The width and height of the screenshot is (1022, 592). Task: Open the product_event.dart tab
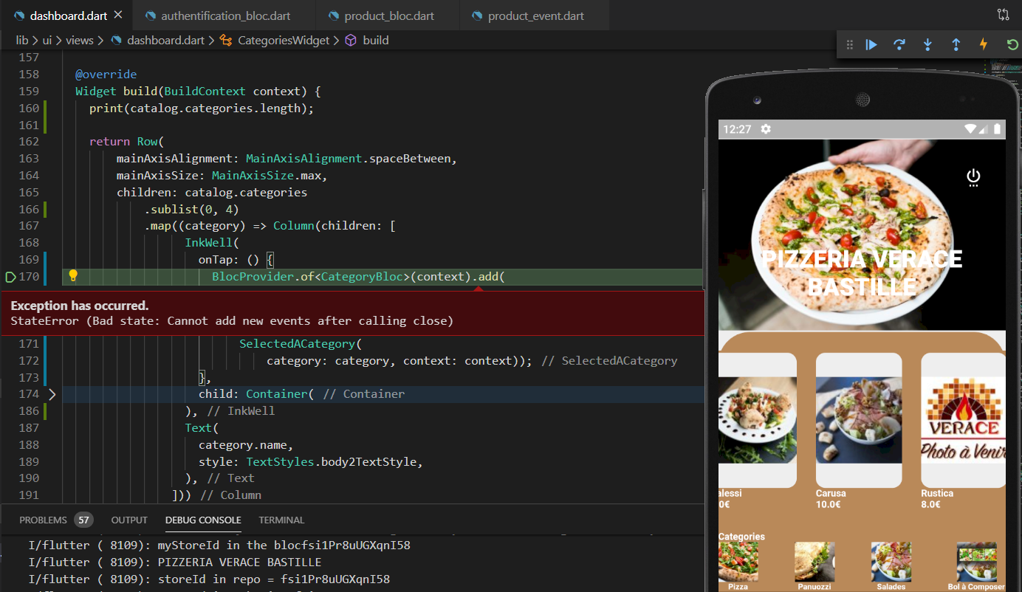click(535, 16)
